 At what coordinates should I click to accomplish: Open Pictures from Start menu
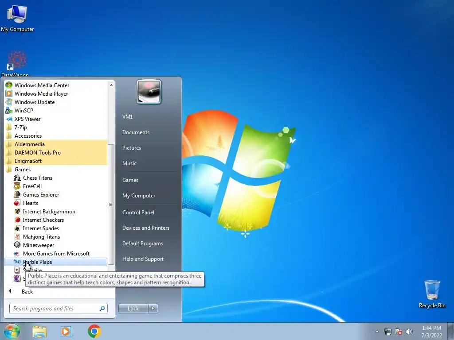pos(131,148)
